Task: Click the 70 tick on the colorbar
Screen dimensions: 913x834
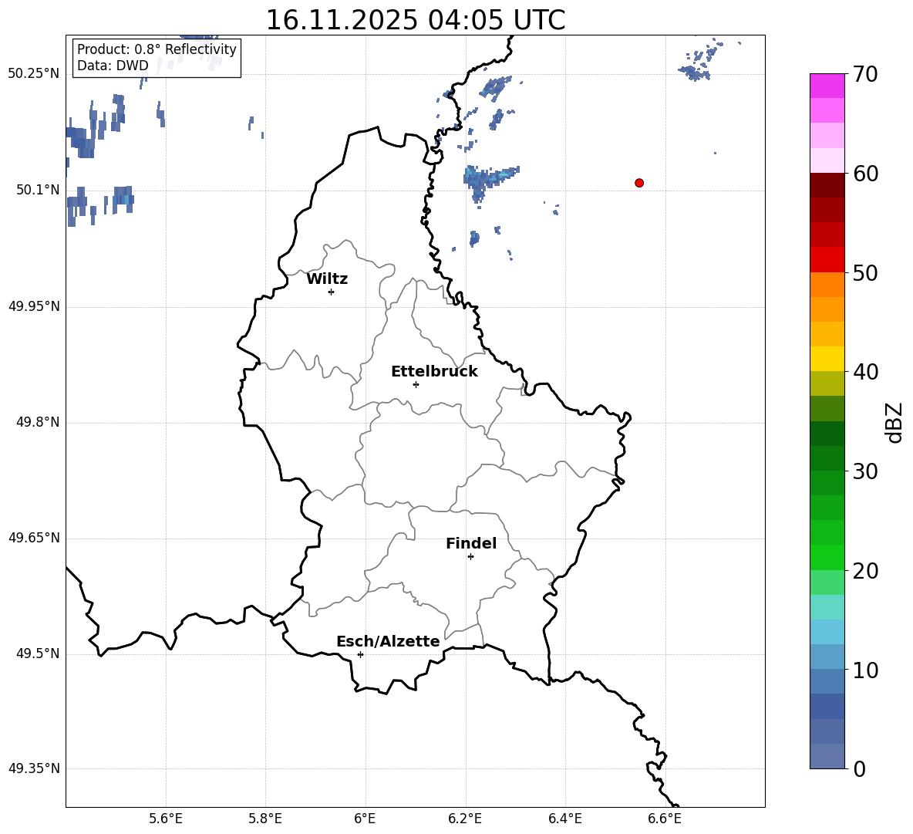Action: (865, 75)
